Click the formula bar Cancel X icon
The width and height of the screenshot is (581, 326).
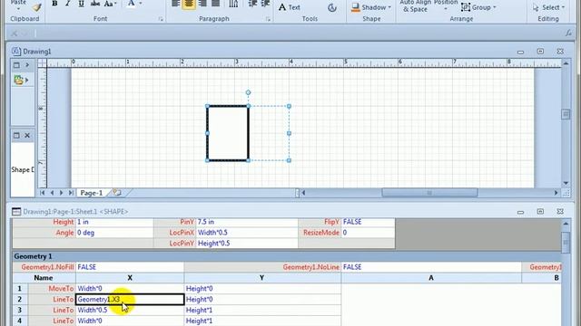coord(15,34)
